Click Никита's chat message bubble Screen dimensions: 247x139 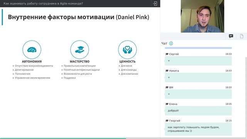pyautogui.click(x=198, y=78)
